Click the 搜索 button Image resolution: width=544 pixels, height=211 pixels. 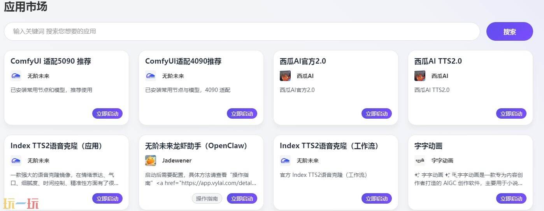[x=510, y=31]
